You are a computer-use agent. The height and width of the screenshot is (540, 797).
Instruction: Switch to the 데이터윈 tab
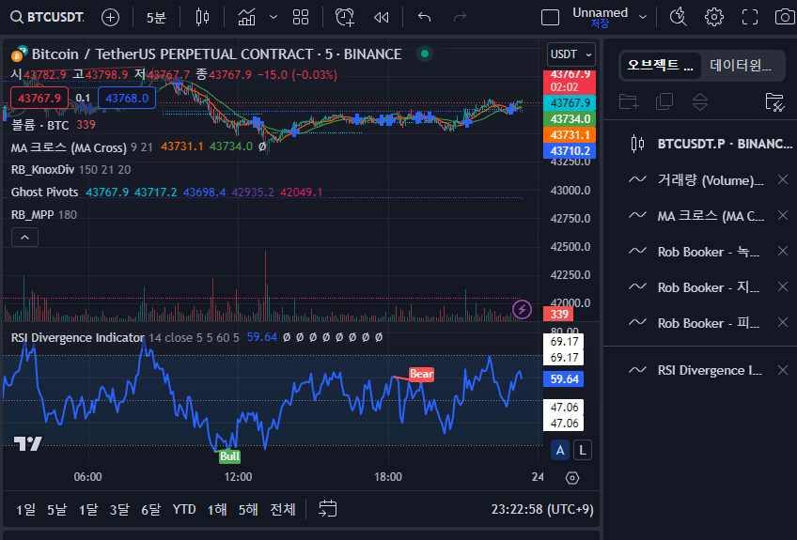click(741, 65)
